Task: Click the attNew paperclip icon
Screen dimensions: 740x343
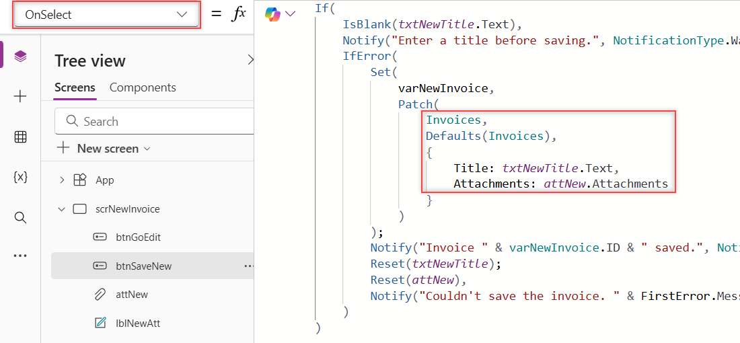Action: (100, 295)
